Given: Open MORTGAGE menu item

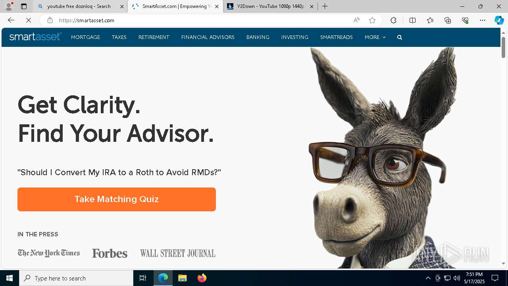Looking at the screenshot, I should click(x=85, y=37).
